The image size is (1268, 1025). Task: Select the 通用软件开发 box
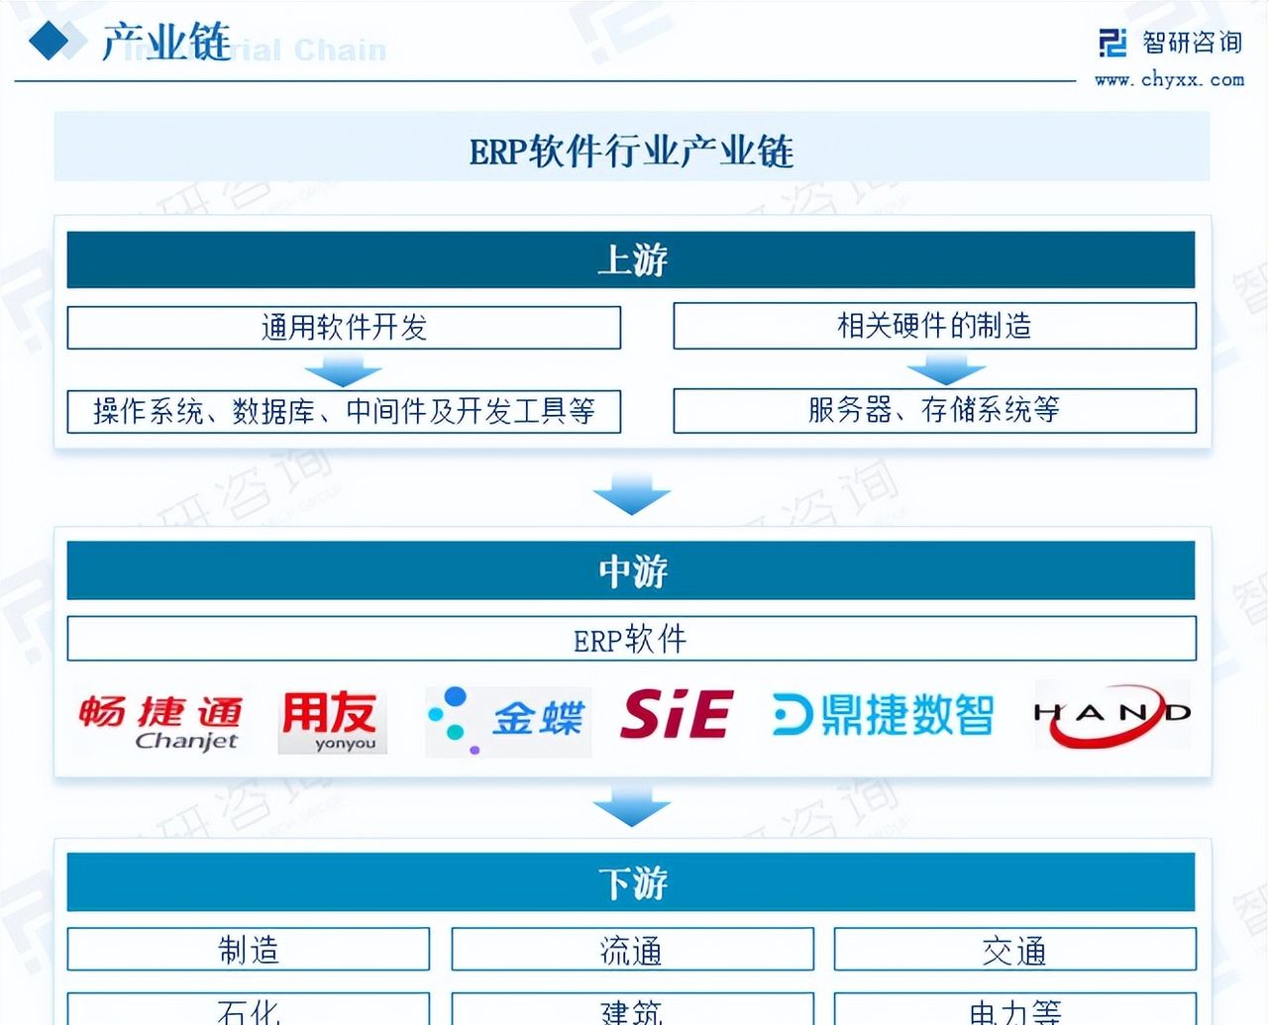(343, 327)
